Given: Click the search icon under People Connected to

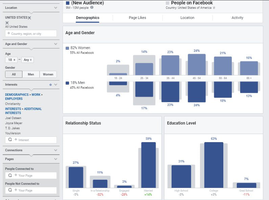Looking at the screenshot, I should click(10, 175).
